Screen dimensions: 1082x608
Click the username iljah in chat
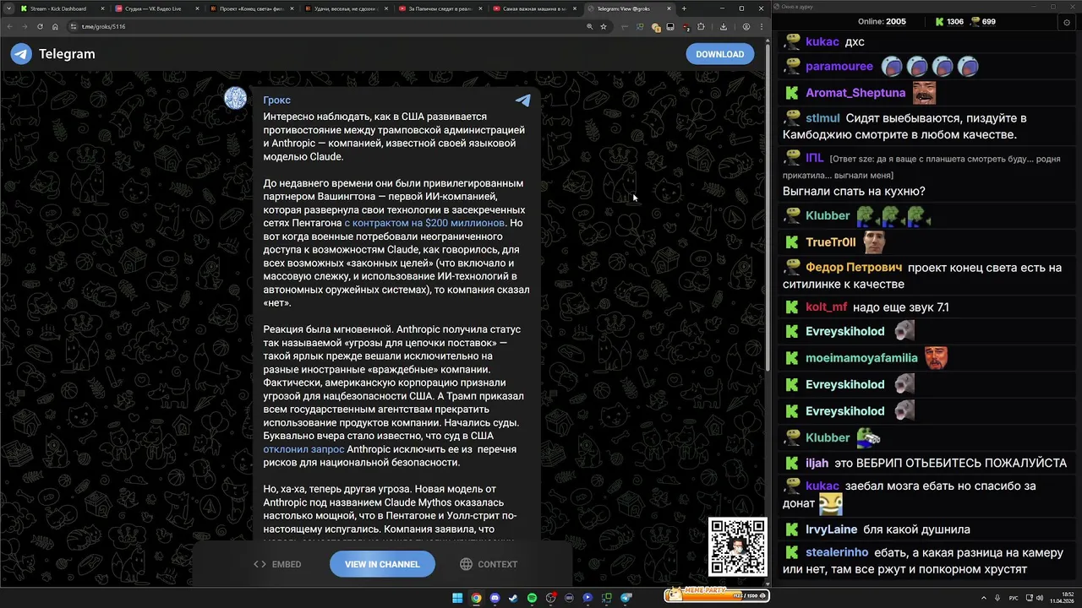817,463
